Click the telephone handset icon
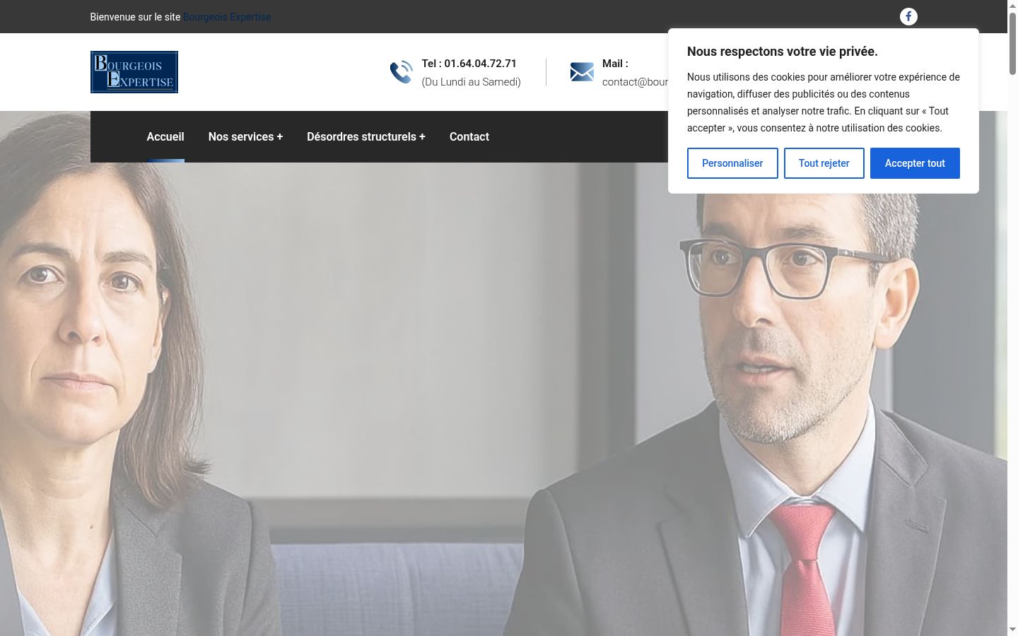 pos(402,72)
